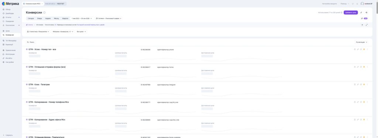Open Отчеты in the sidebar
Image resolution: width=378 pixels, height=138 pixels.
[x=8, y=17]
